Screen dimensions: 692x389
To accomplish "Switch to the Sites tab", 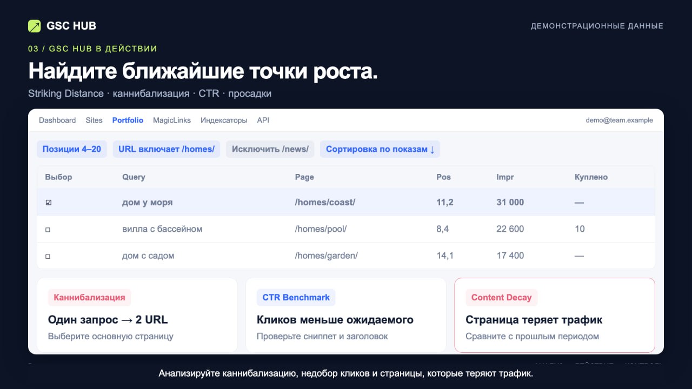I will (x=94, y=120).
